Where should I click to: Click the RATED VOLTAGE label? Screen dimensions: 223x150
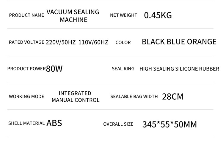coord(26,42)
